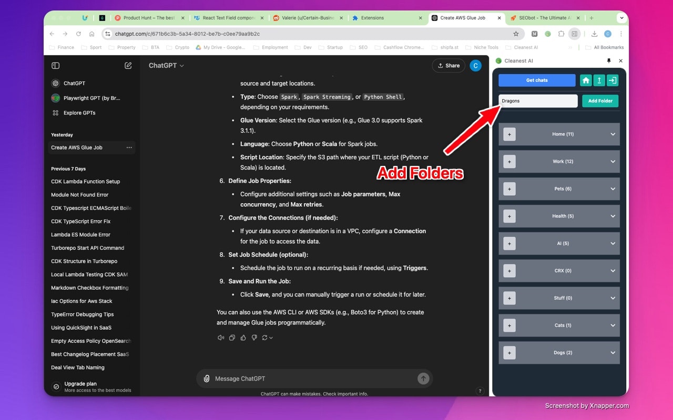The image size is (673, 420).
Task: Click the send message arrow button
Action: [x=423, y=379]
